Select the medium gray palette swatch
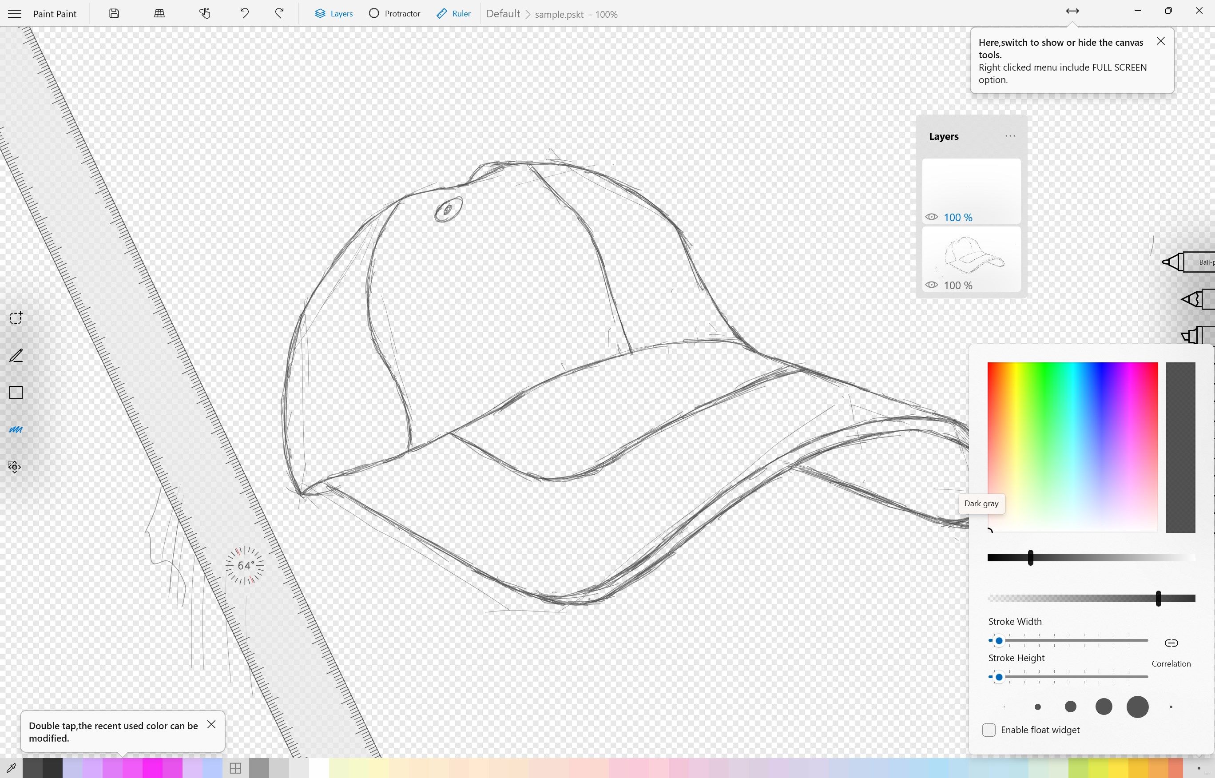 259,768
